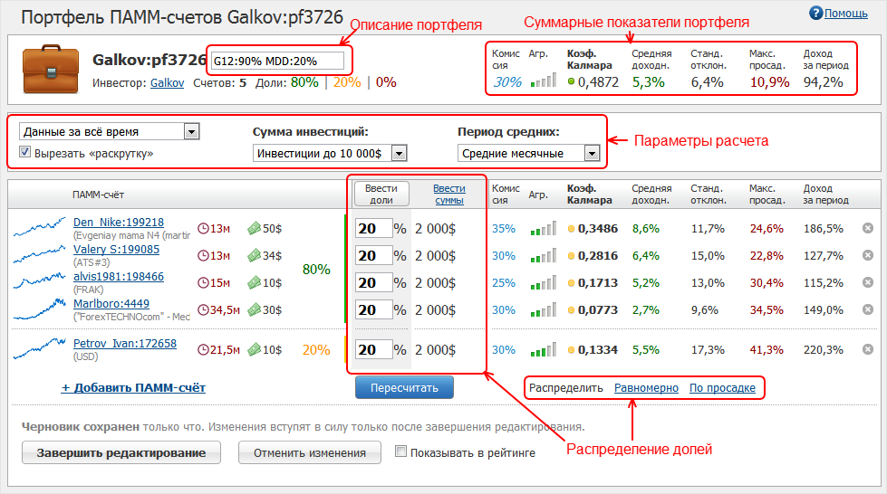This screenshot has width=887, height=494.
Task: Open alvis1981:198466 account link
Action: click(119, 276)
